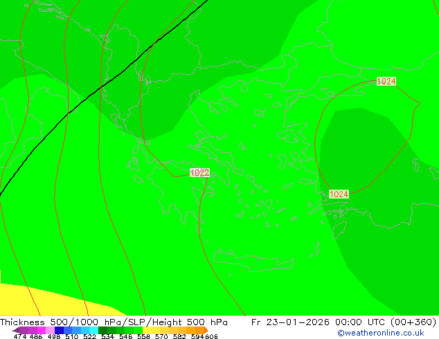Select the darkest green legend swatch above 534
The image size is (439, 339).
point(103,330)
